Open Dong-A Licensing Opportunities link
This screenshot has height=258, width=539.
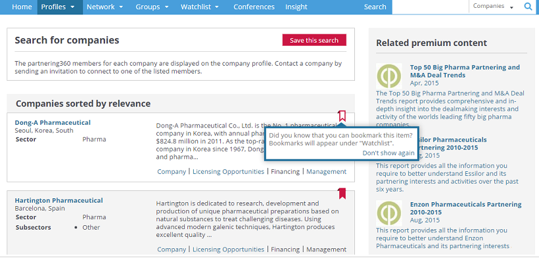[x=228, y=171]
